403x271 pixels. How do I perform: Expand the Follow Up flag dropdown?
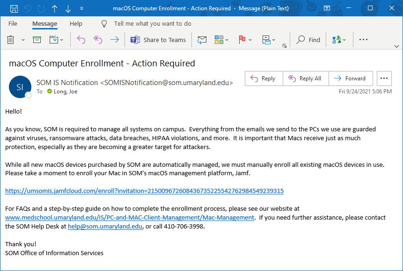pos(250,40)
